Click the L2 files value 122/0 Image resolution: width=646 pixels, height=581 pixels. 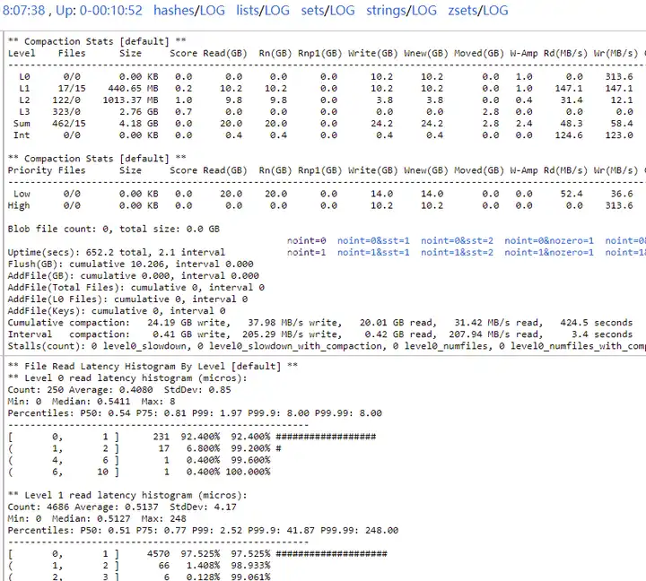[66, 100]
